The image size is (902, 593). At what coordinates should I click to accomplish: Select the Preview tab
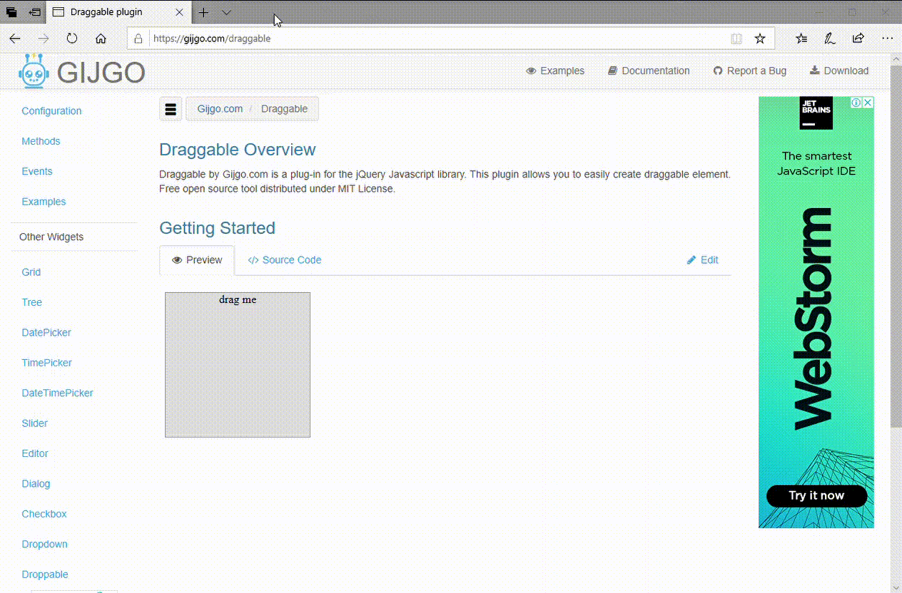click(197, 260)
